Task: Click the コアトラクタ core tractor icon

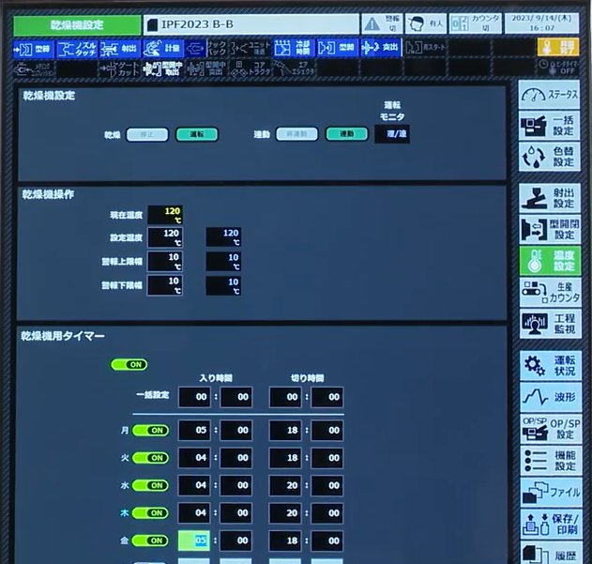Action: pyautogui.click(x=250, y=69)
